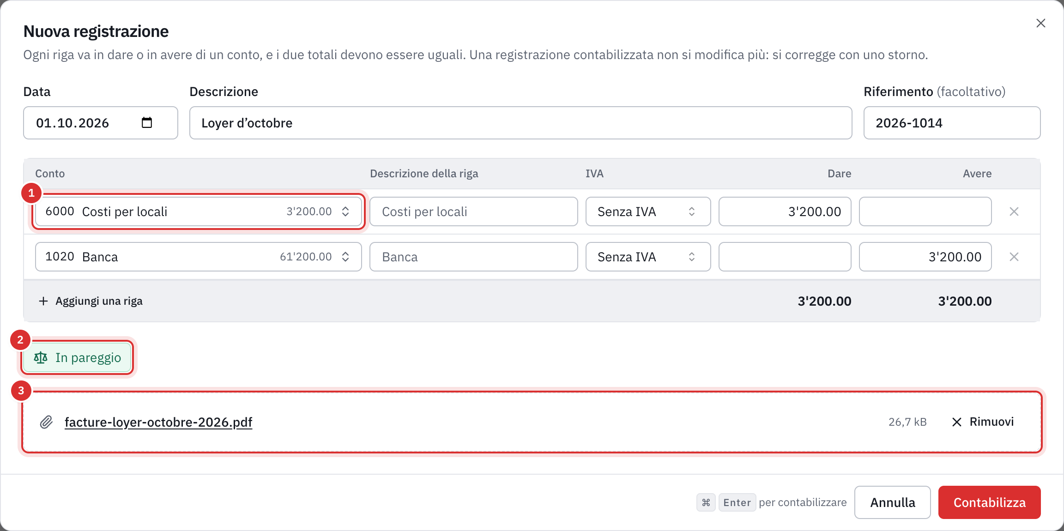The image size is (1064, 531).
Task: Click the paperclip attachment icon
Action: pyautogui.click(x=46, y=422)
